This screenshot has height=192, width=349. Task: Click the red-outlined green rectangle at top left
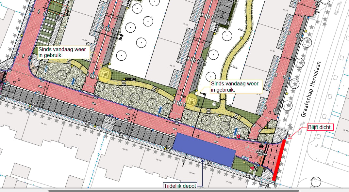55,8
